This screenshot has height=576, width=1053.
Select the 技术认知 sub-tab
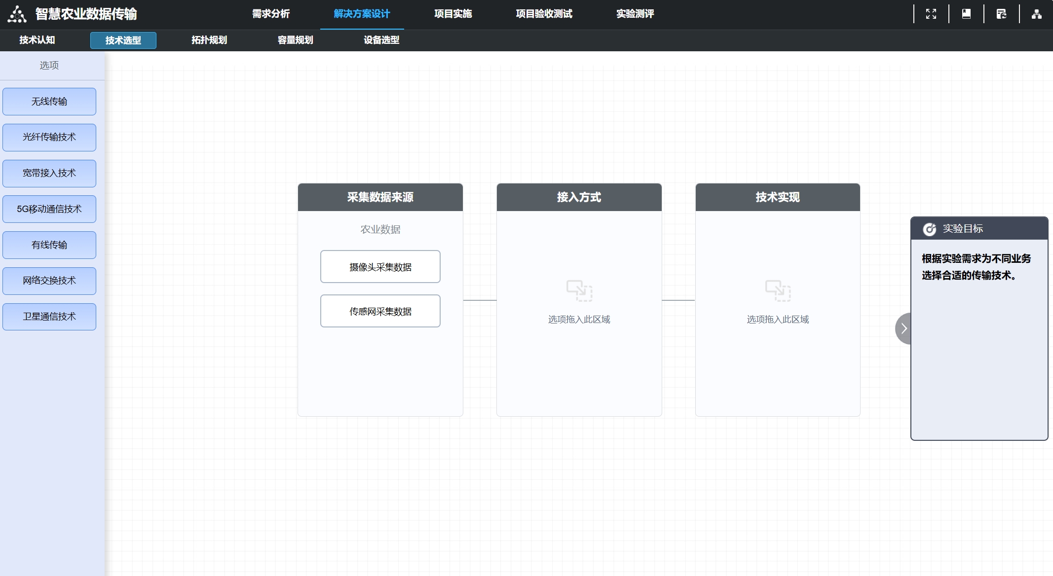[x=37, y=40]
